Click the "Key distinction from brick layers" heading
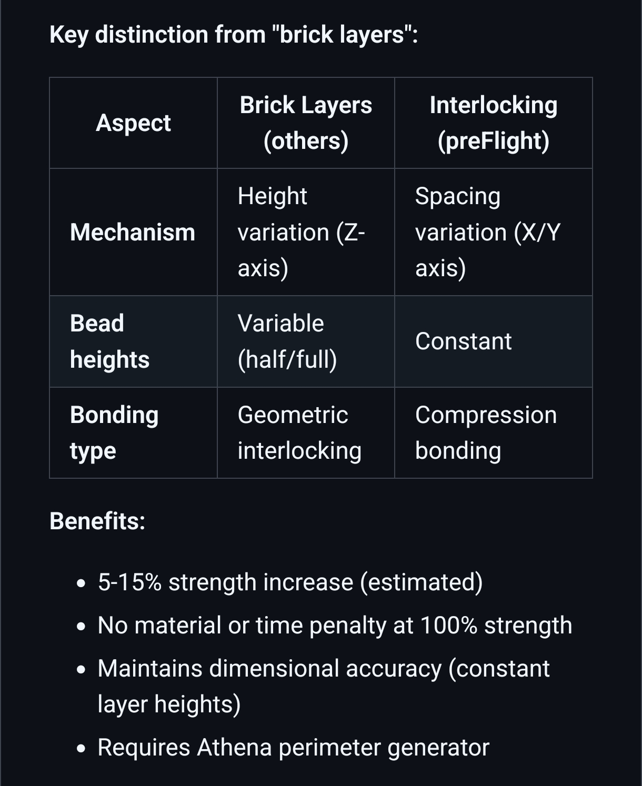This screenshot has width=642, height=786. pyautogui.click(x=233, y=35)
